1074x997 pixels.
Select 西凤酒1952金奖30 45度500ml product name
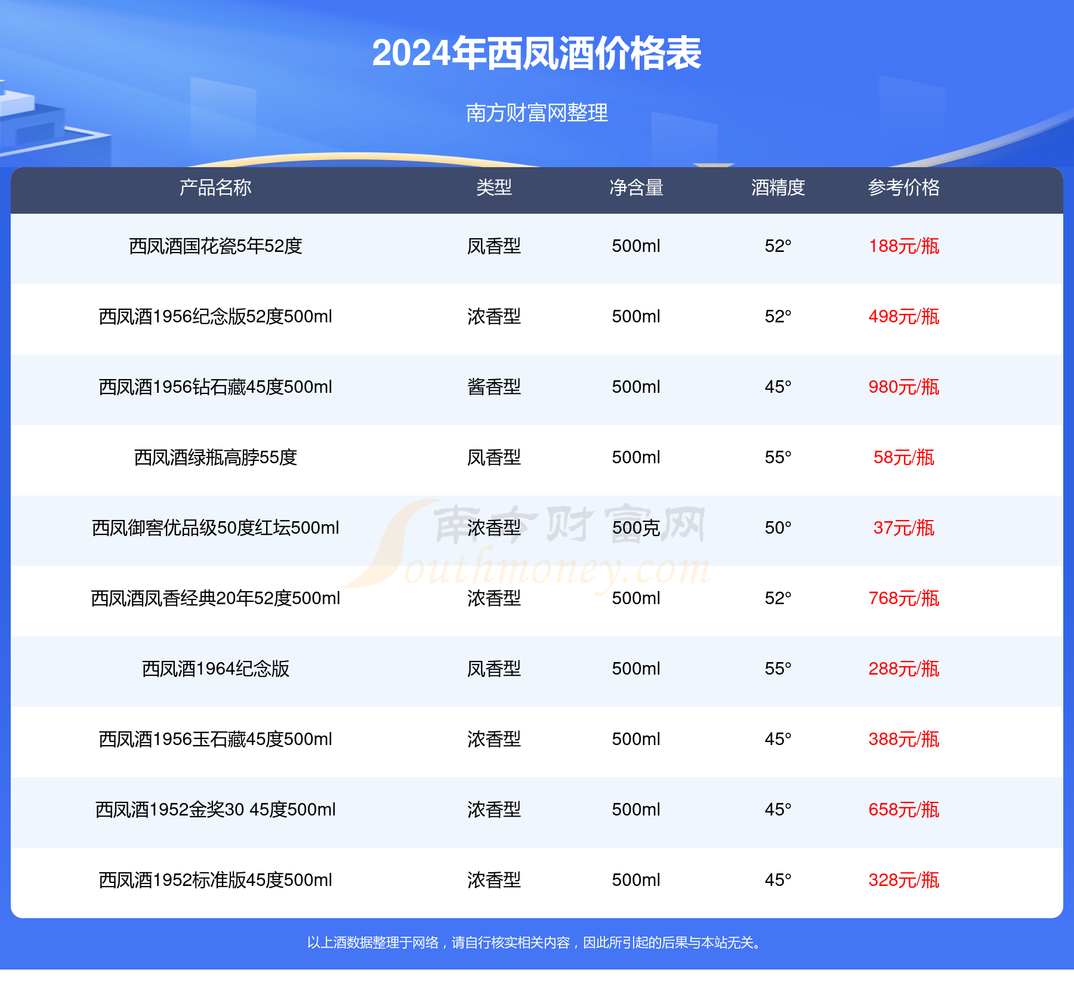pos(215,810)
